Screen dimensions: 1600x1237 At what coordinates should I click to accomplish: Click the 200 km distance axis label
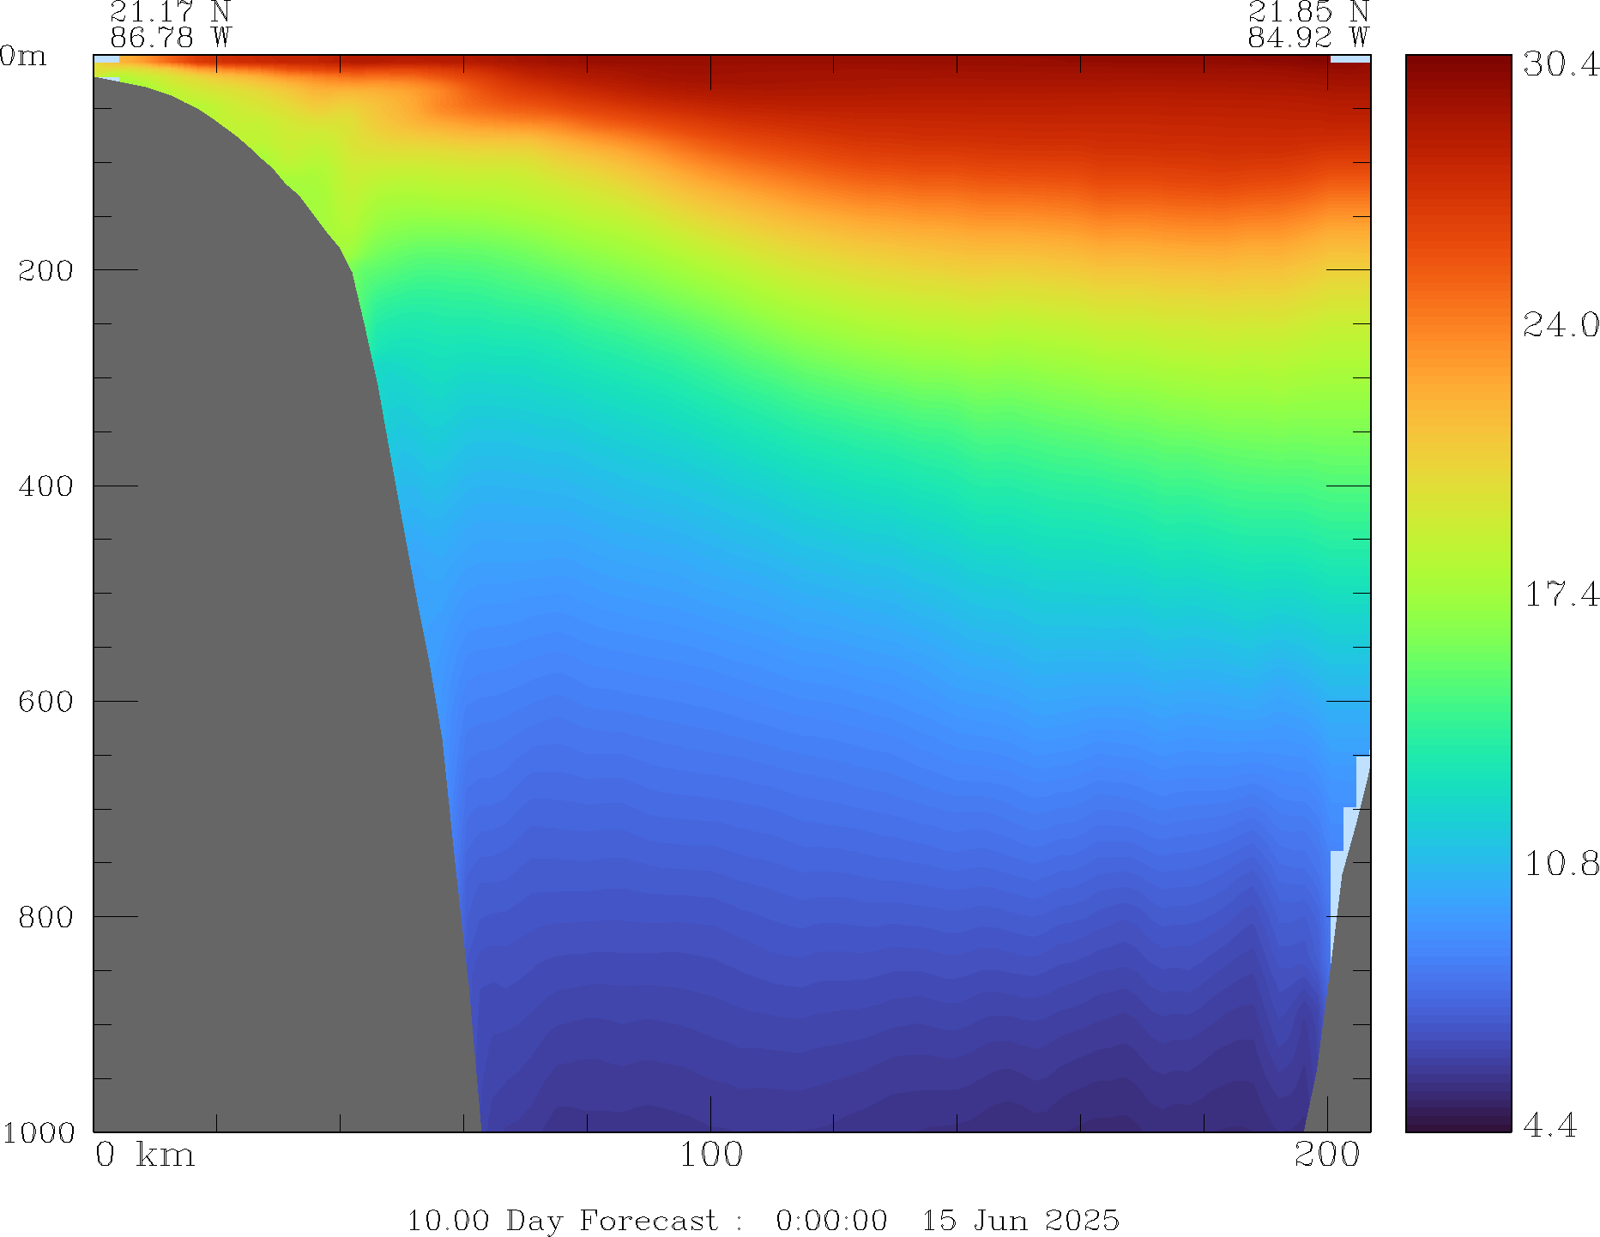pos(1327,1156)
